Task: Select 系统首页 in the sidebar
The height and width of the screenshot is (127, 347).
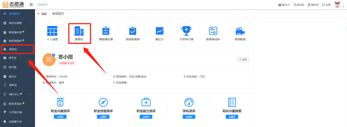Action: click(17, 14)
